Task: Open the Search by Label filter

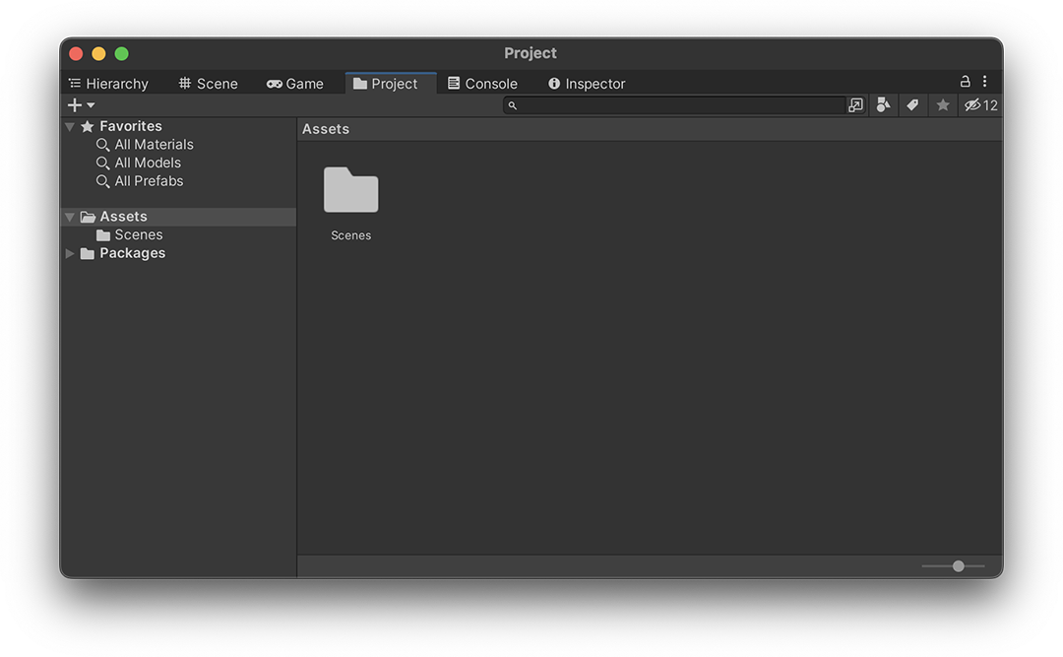Action: [x=912, y=105]
